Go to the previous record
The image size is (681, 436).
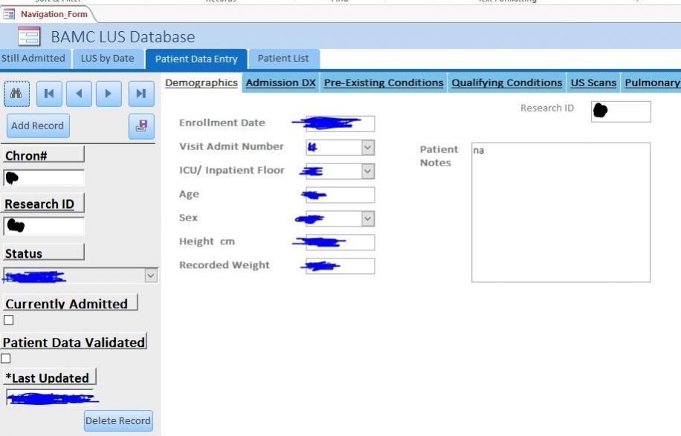pyautogui.click(x=79, y=94)
